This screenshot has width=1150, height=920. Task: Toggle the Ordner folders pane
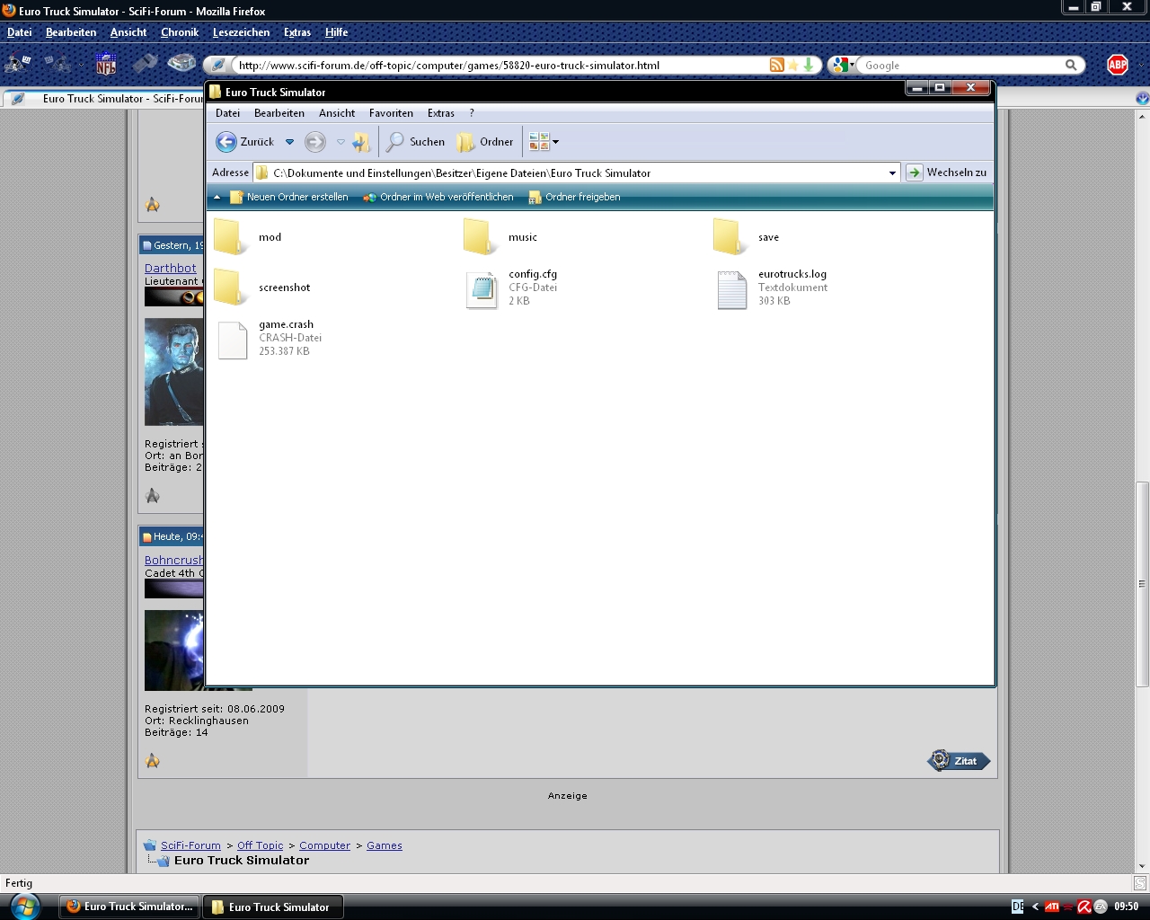click(485, 142)
